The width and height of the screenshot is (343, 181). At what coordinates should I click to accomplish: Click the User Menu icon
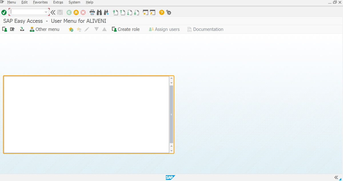(x=5, y=29)
